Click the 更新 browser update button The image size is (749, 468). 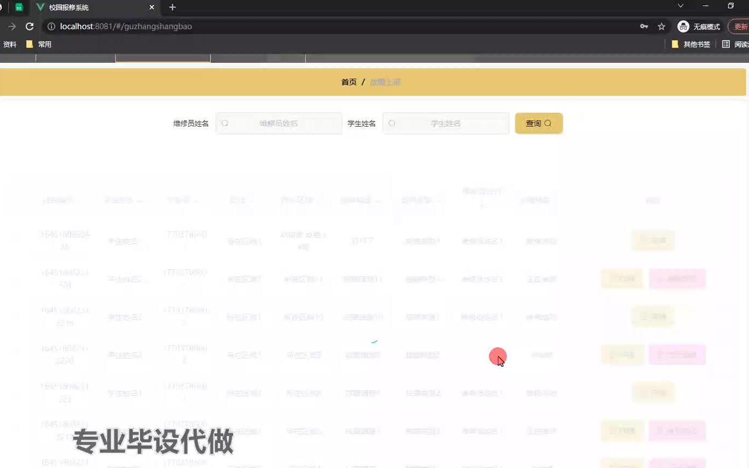point(739,26)
